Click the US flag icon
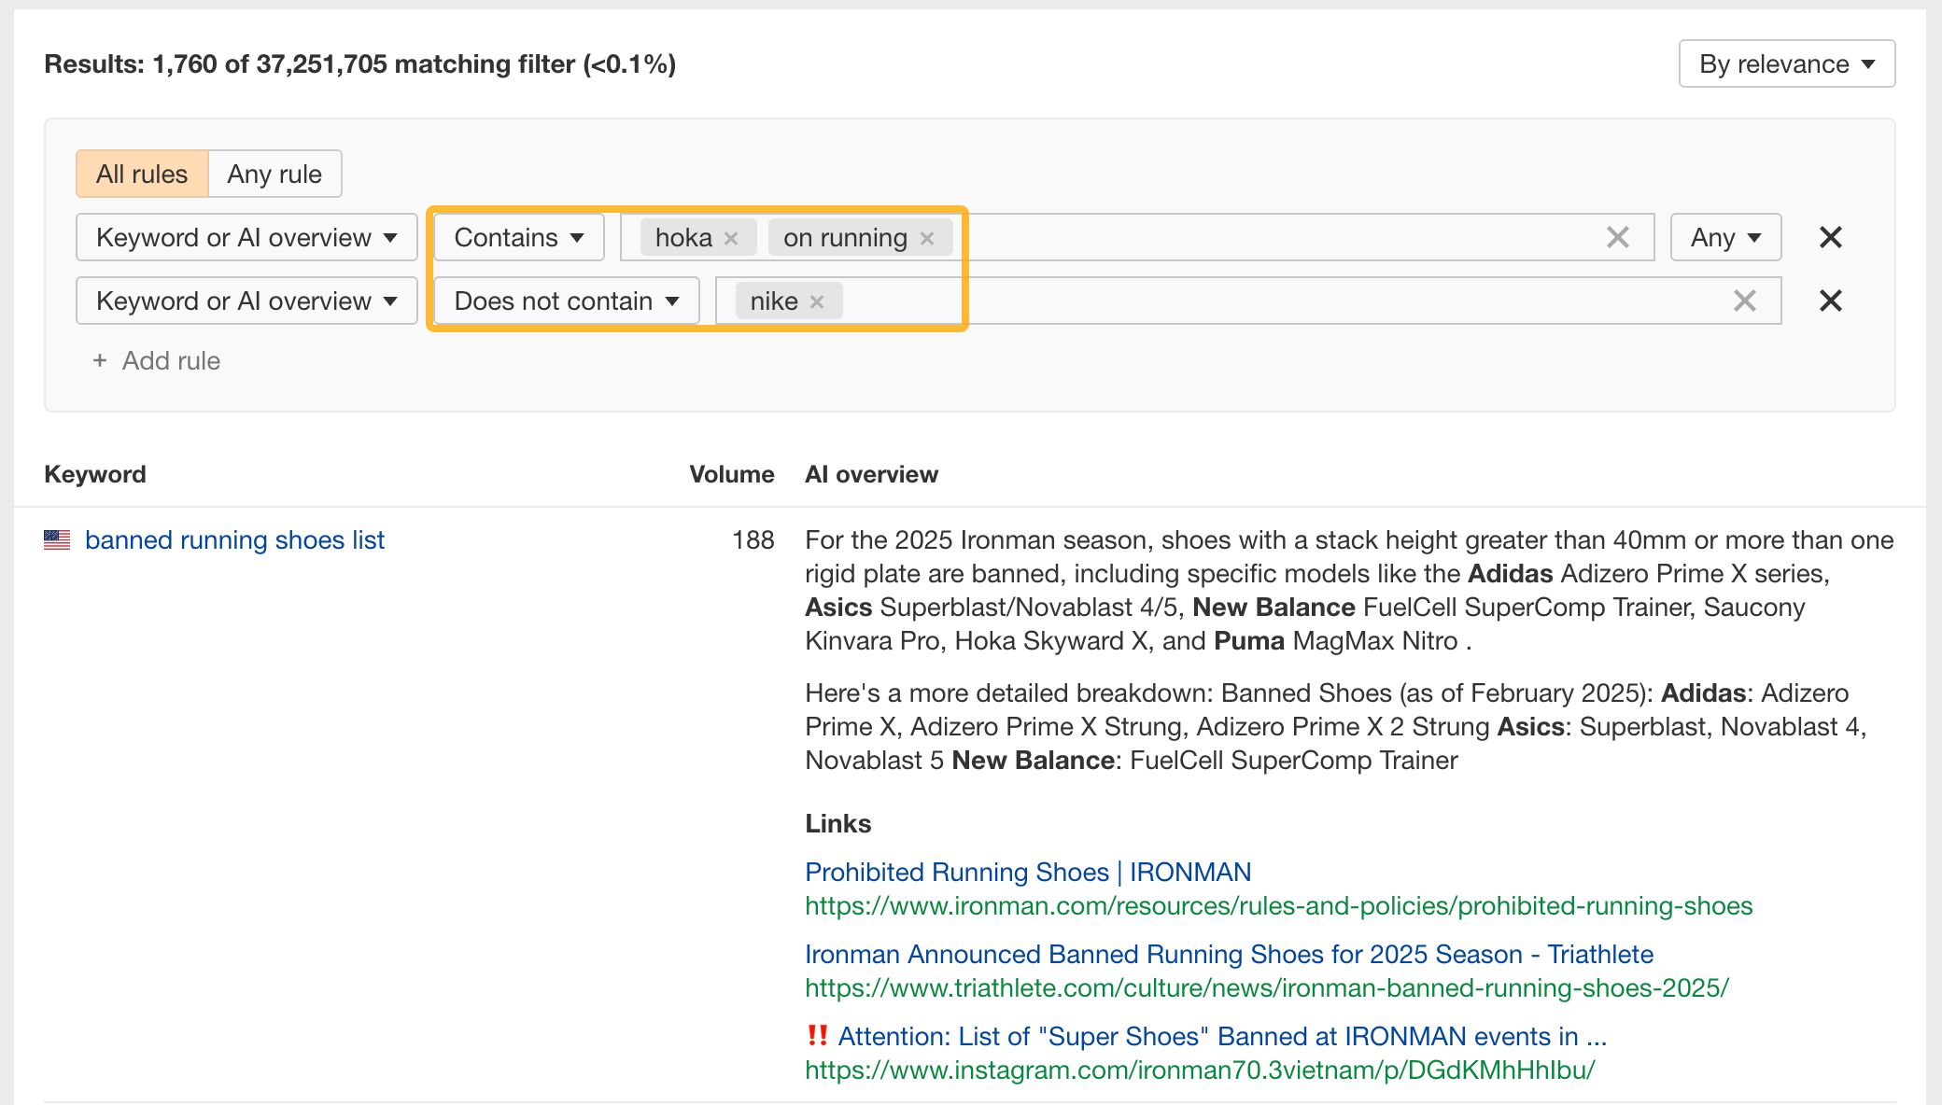 pos(57,539)
